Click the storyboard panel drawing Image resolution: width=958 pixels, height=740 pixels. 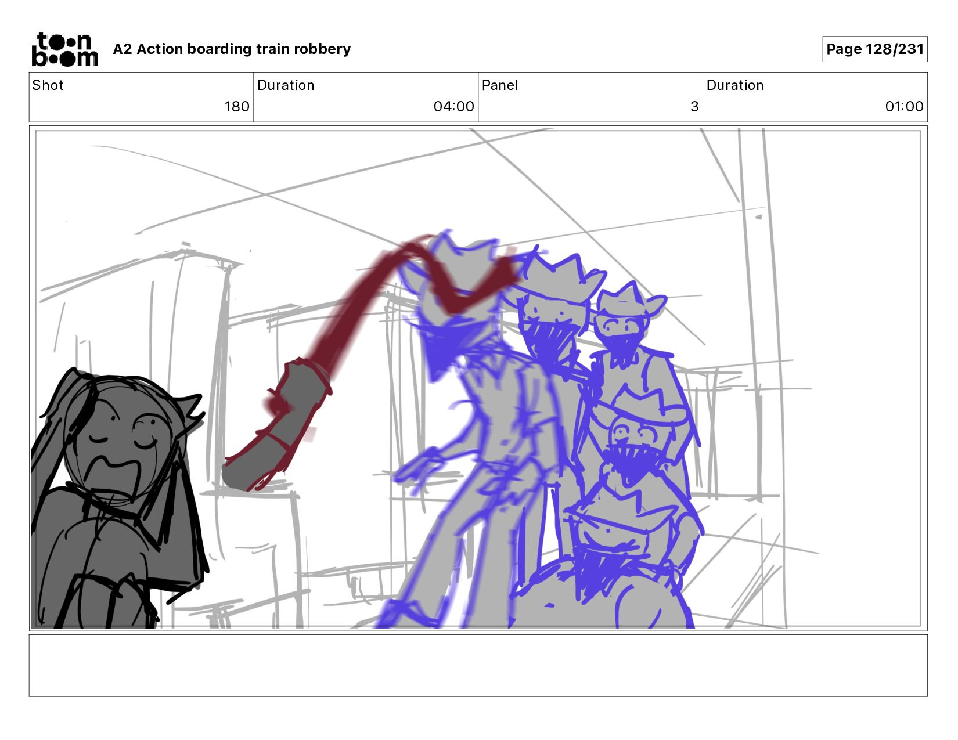point(478,378)
